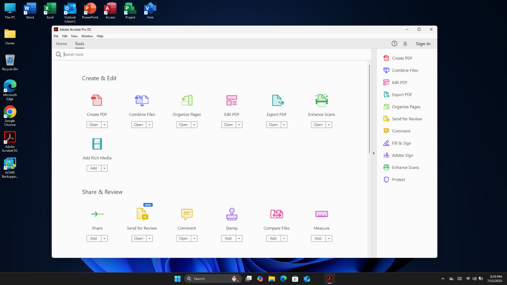Open File Explorer from the taskbar

[x=272, y=279]
